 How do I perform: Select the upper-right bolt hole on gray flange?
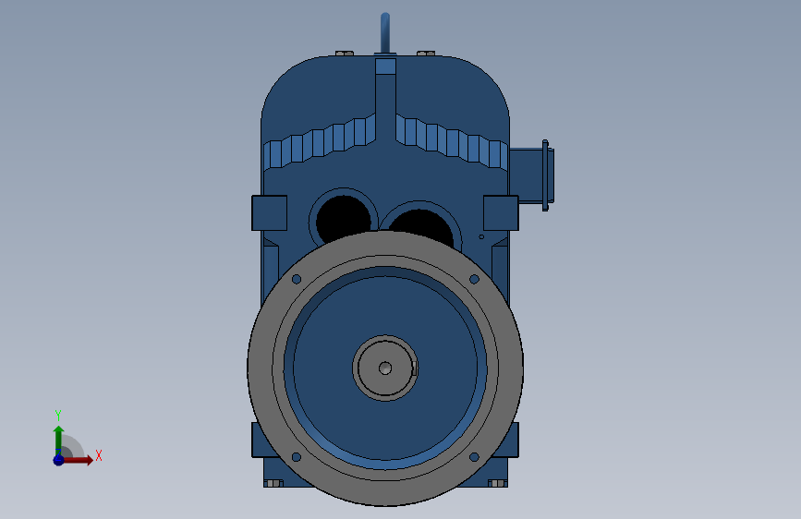click(x=474, y=280)
